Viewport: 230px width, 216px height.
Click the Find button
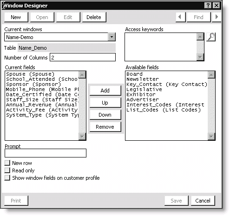click(198, 17)
